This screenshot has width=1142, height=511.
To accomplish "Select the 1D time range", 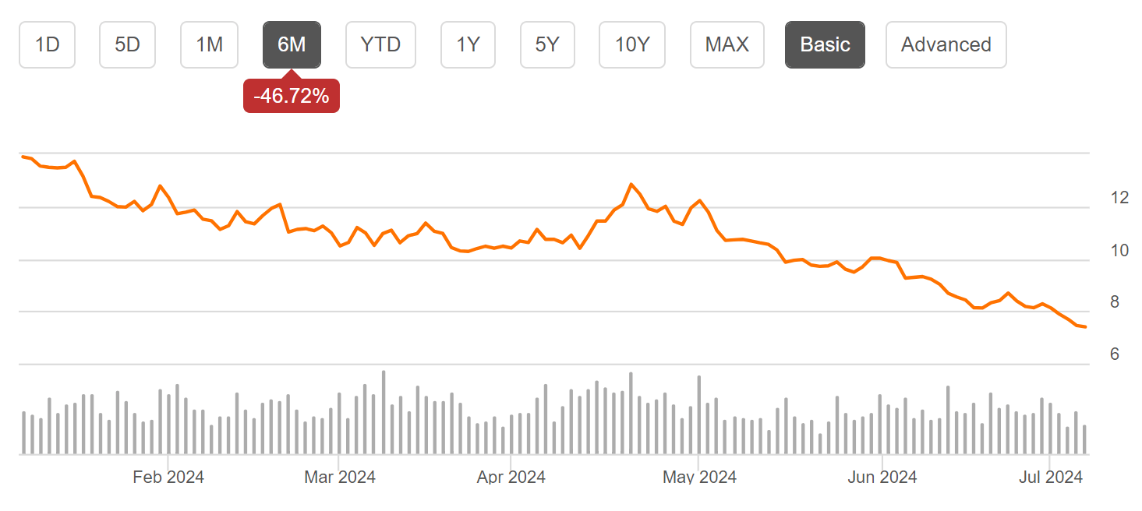I will click(47, 44).
